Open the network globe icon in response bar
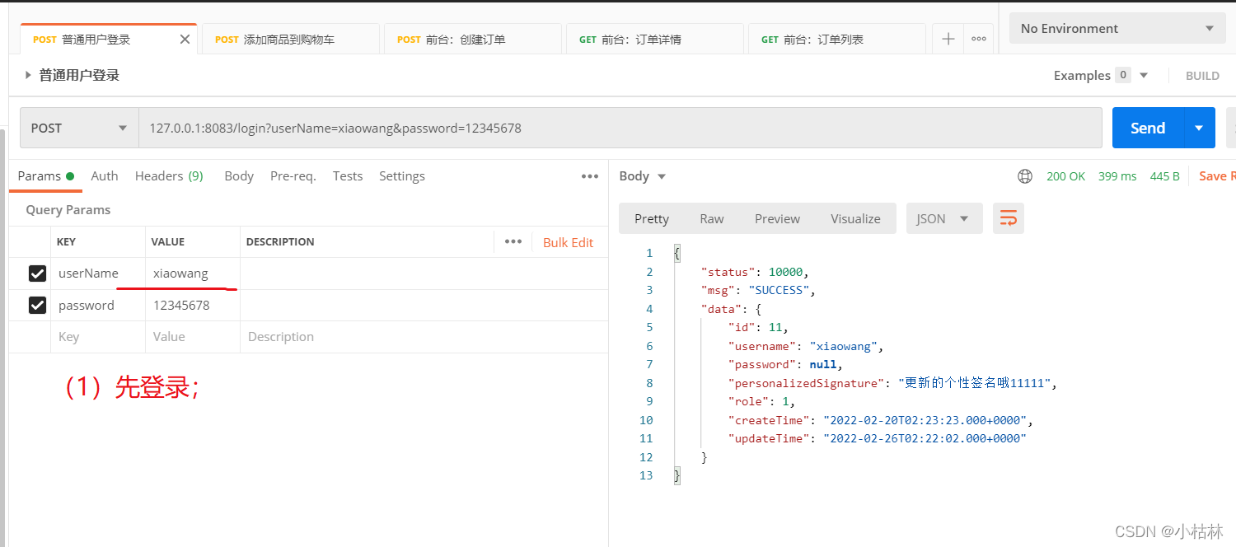1236x547 pixels. click(x=1025, y=176)
